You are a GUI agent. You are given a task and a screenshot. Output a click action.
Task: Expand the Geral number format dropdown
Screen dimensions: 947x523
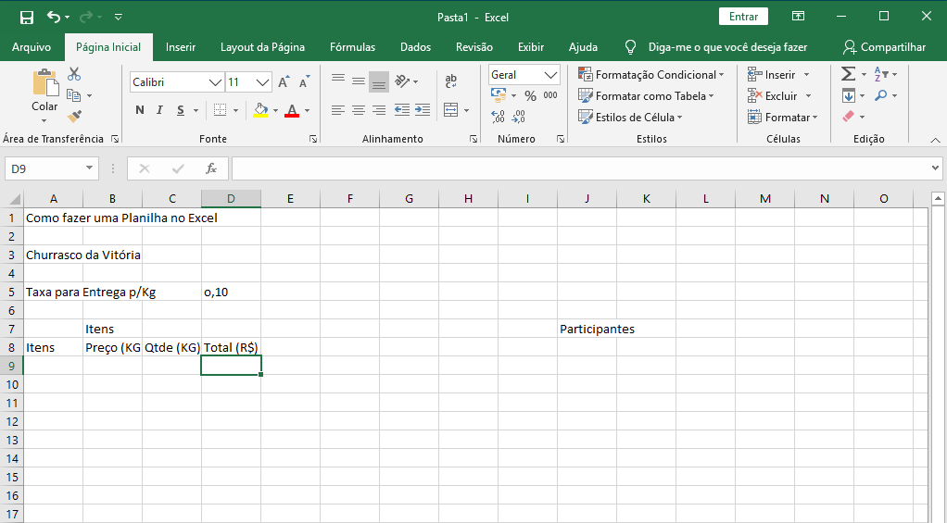pos(551,75)
